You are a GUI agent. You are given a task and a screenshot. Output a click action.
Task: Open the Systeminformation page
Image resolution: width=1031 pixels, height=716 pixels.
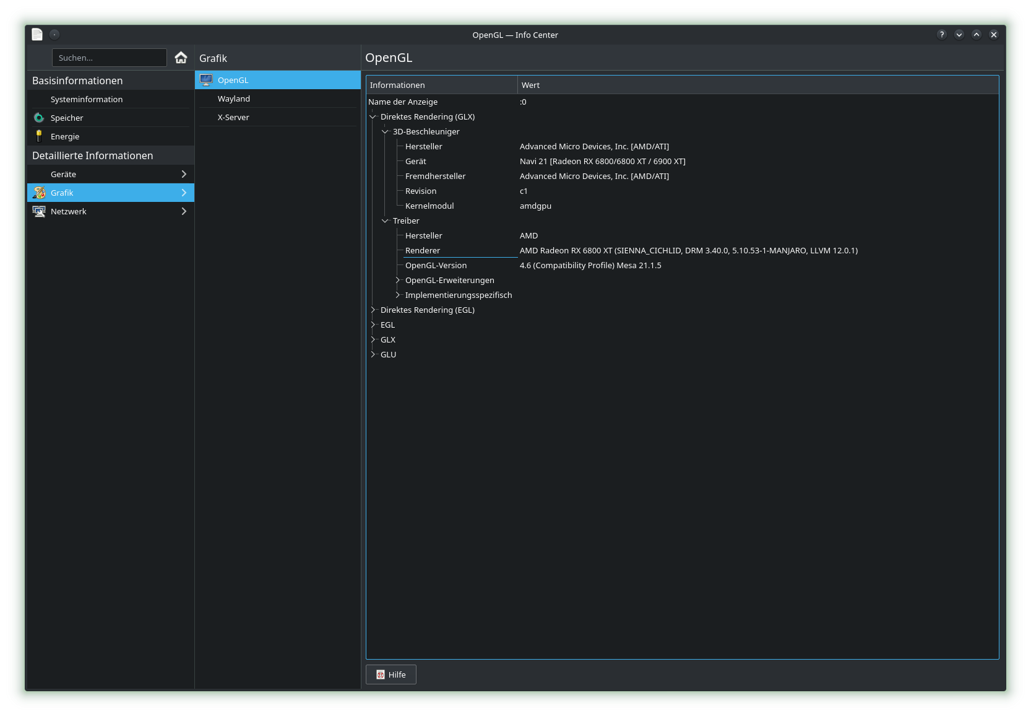pos(86,98)
